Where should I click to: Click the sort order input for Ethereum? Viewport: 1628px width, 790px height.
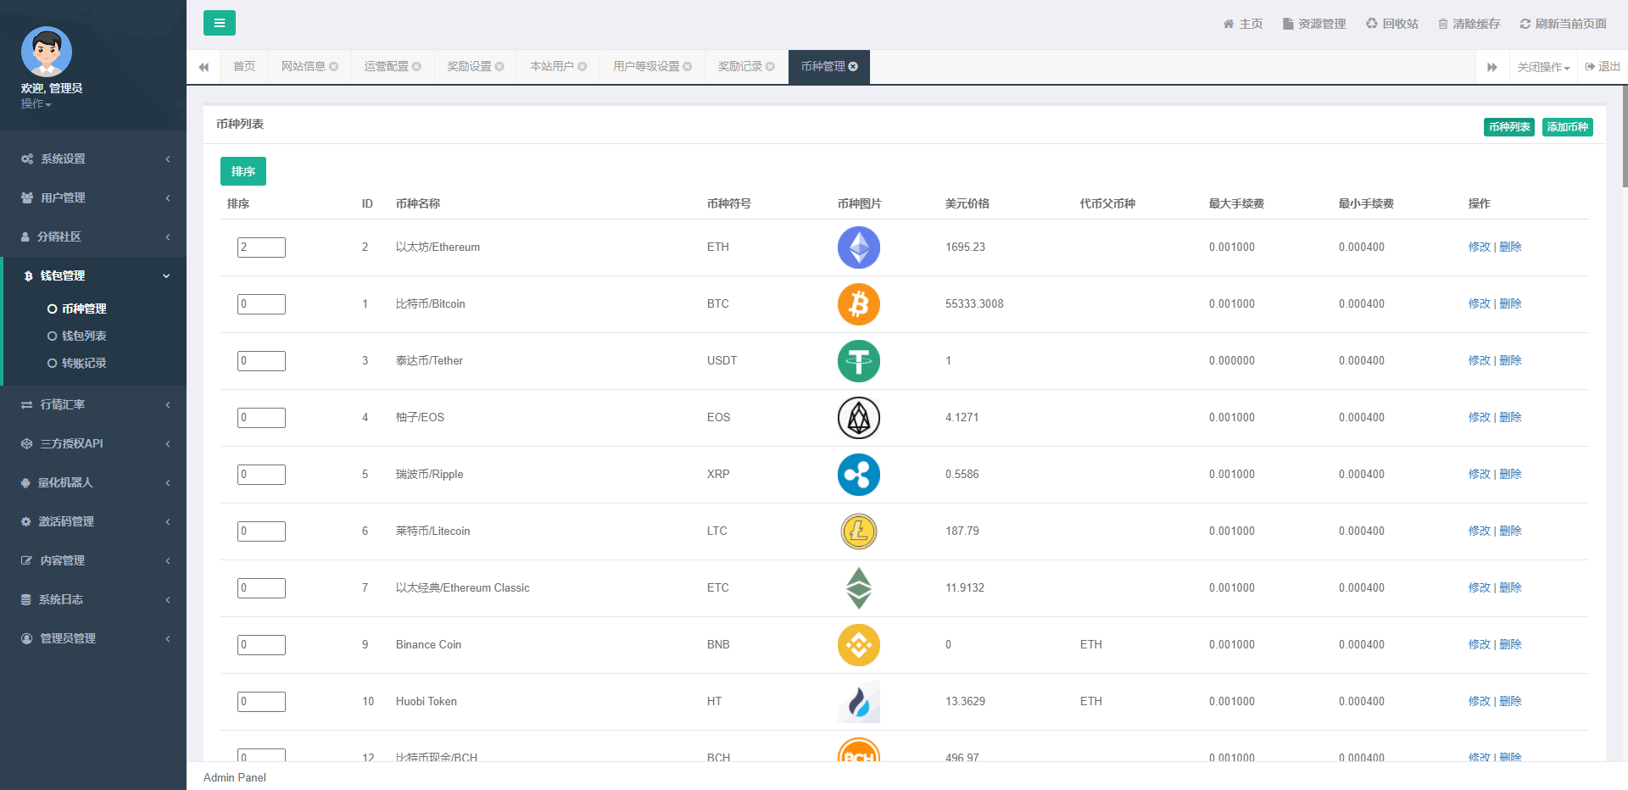pyautogui.click(x=261, y=248)
